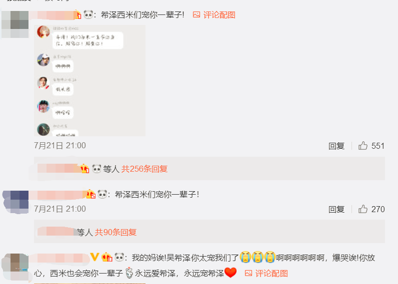398x284 pixels.
Task: Open first commenter's avatar
Action: pos(15,24)
